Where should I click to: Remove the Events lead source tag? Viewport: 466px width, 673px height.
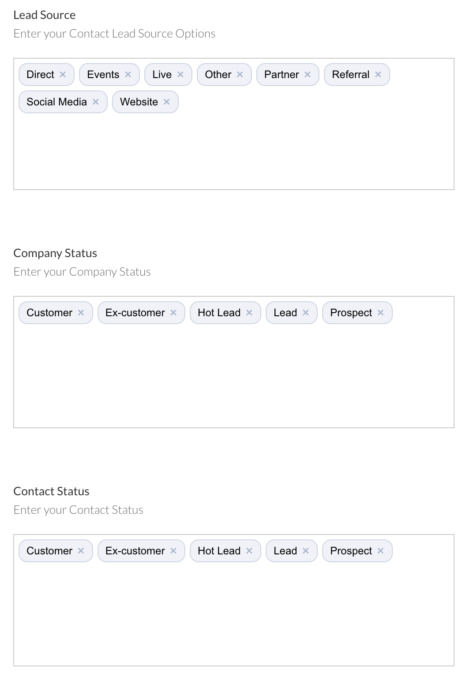tap(128, 75)
